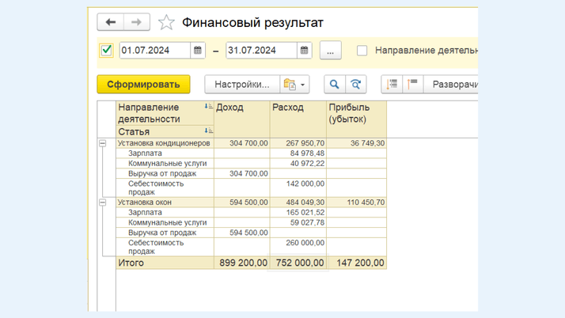Add report to favorites with star icon
The width and height of the screenshot is (565, 318).
click(166, 22)
